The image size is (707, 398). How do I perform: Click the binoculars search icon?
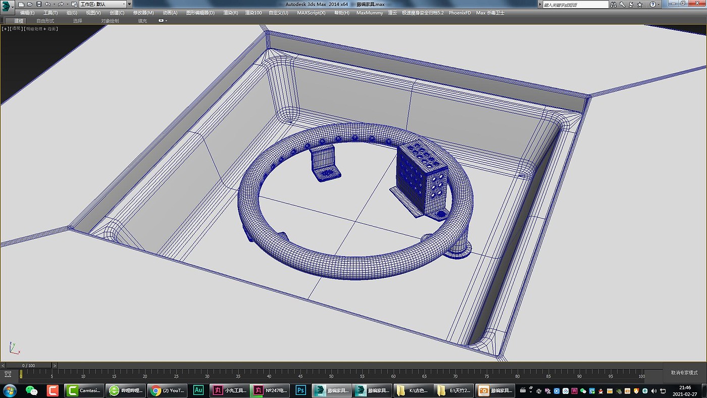(x=615, y=4)
